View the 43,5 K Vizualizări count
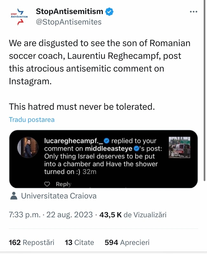207x254 pixels. coord(133,215)
